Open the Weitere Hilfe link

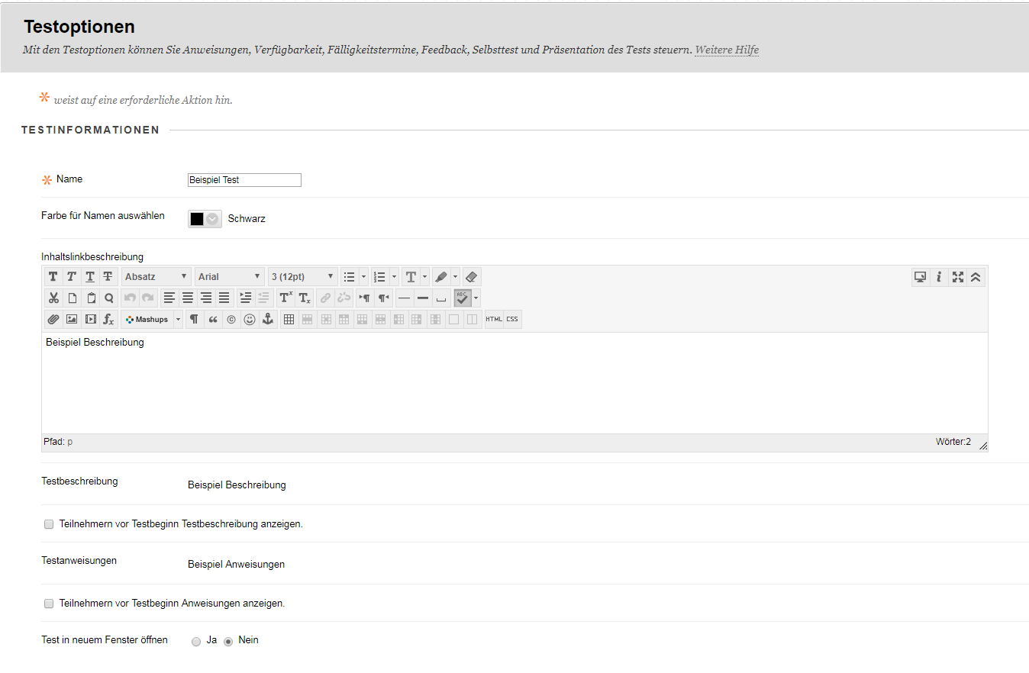(x=726, y=50)
